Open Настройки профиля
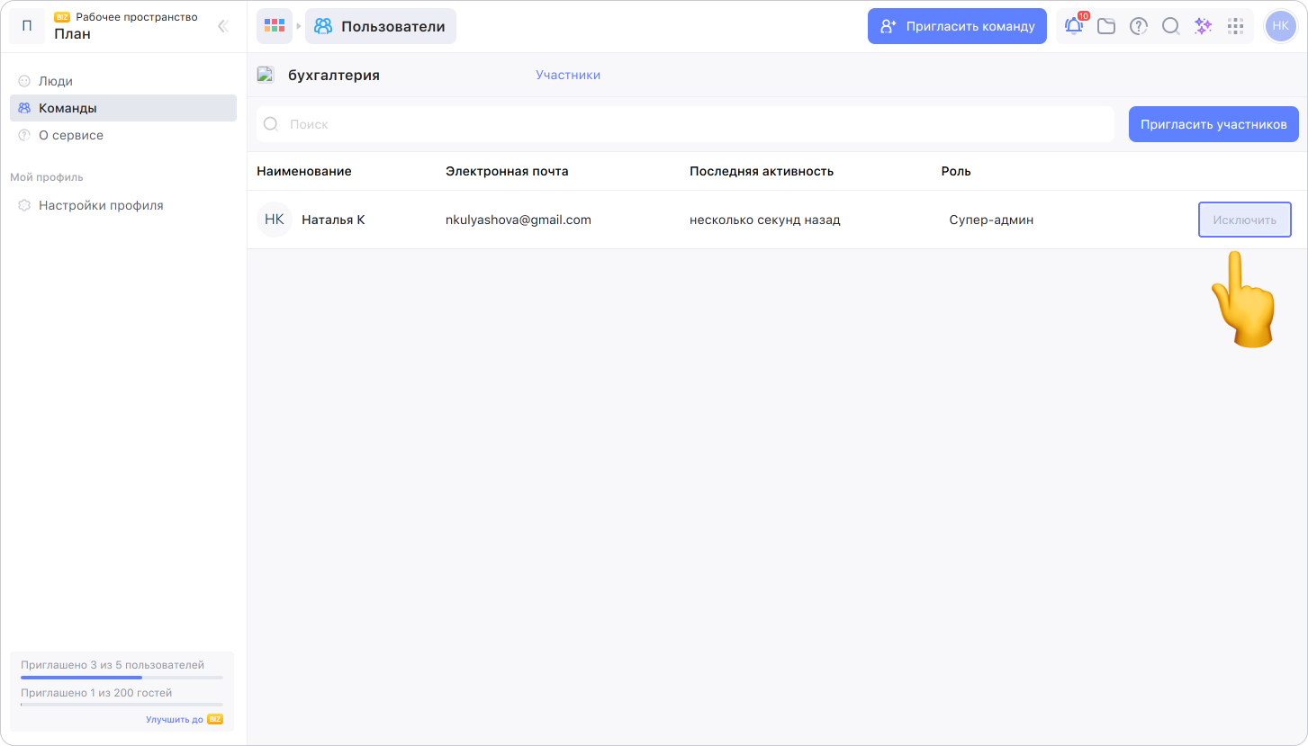 coord(101,205)
